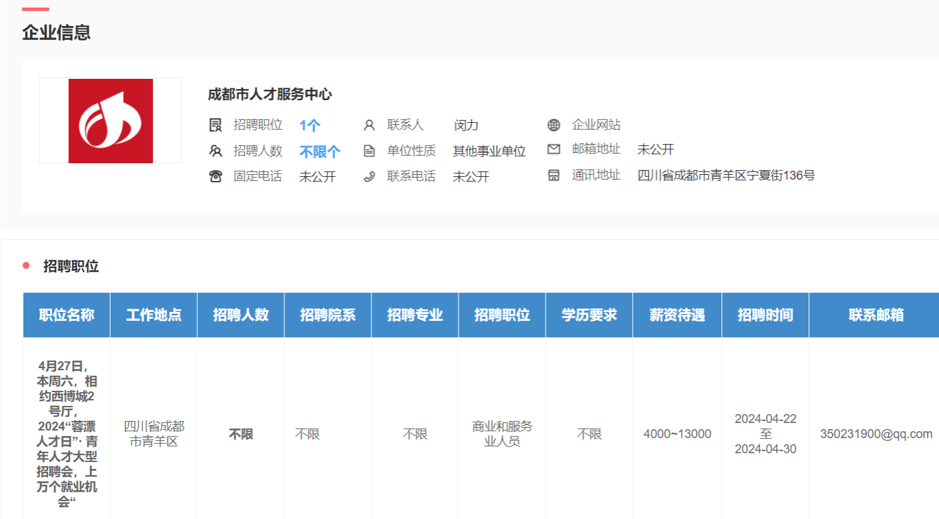Click the 350231900@qq.com email address
The image size is (939, 519).
pyautogui.click(x=876, y=434)
